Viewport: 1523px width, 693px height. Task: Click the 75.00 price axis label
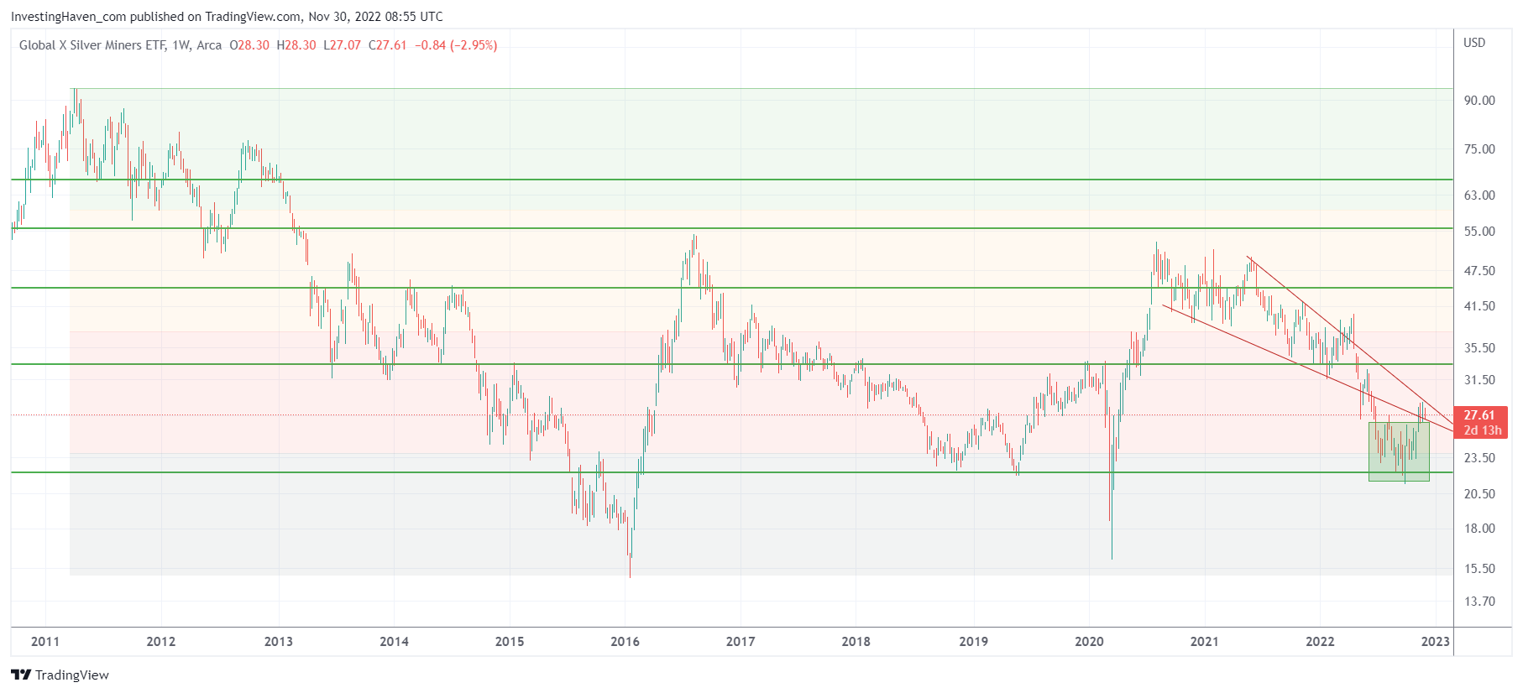point(1479,149)
